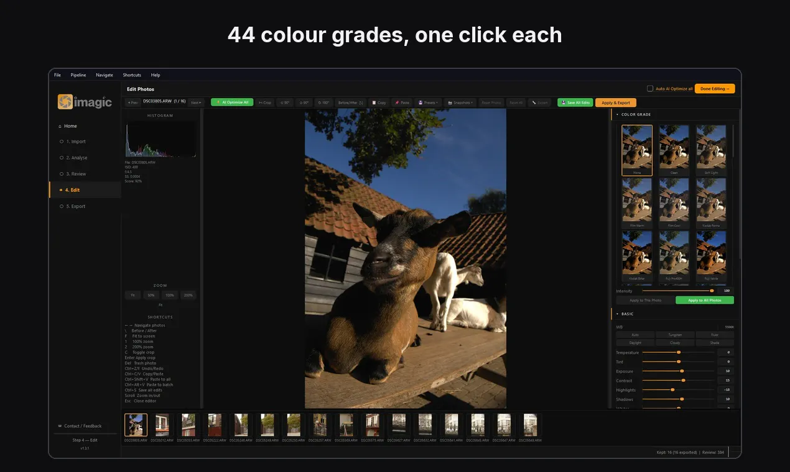790x472 pixels.
Task: Select Daylight white balance preset
Action: tap(635, 343)
